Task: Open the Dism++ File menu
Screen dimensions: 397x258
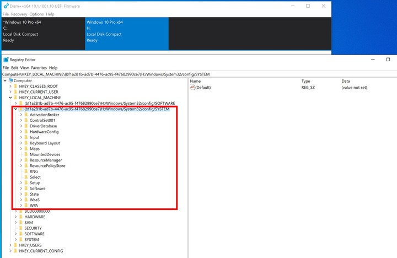Action: 6,14
